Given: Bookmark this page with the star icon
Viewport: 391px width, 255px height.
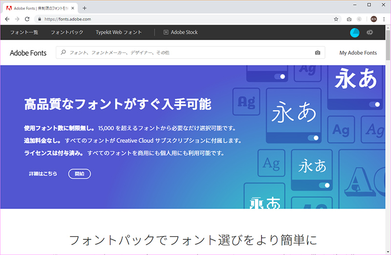Looking at the screenshot, I should 336,19.
